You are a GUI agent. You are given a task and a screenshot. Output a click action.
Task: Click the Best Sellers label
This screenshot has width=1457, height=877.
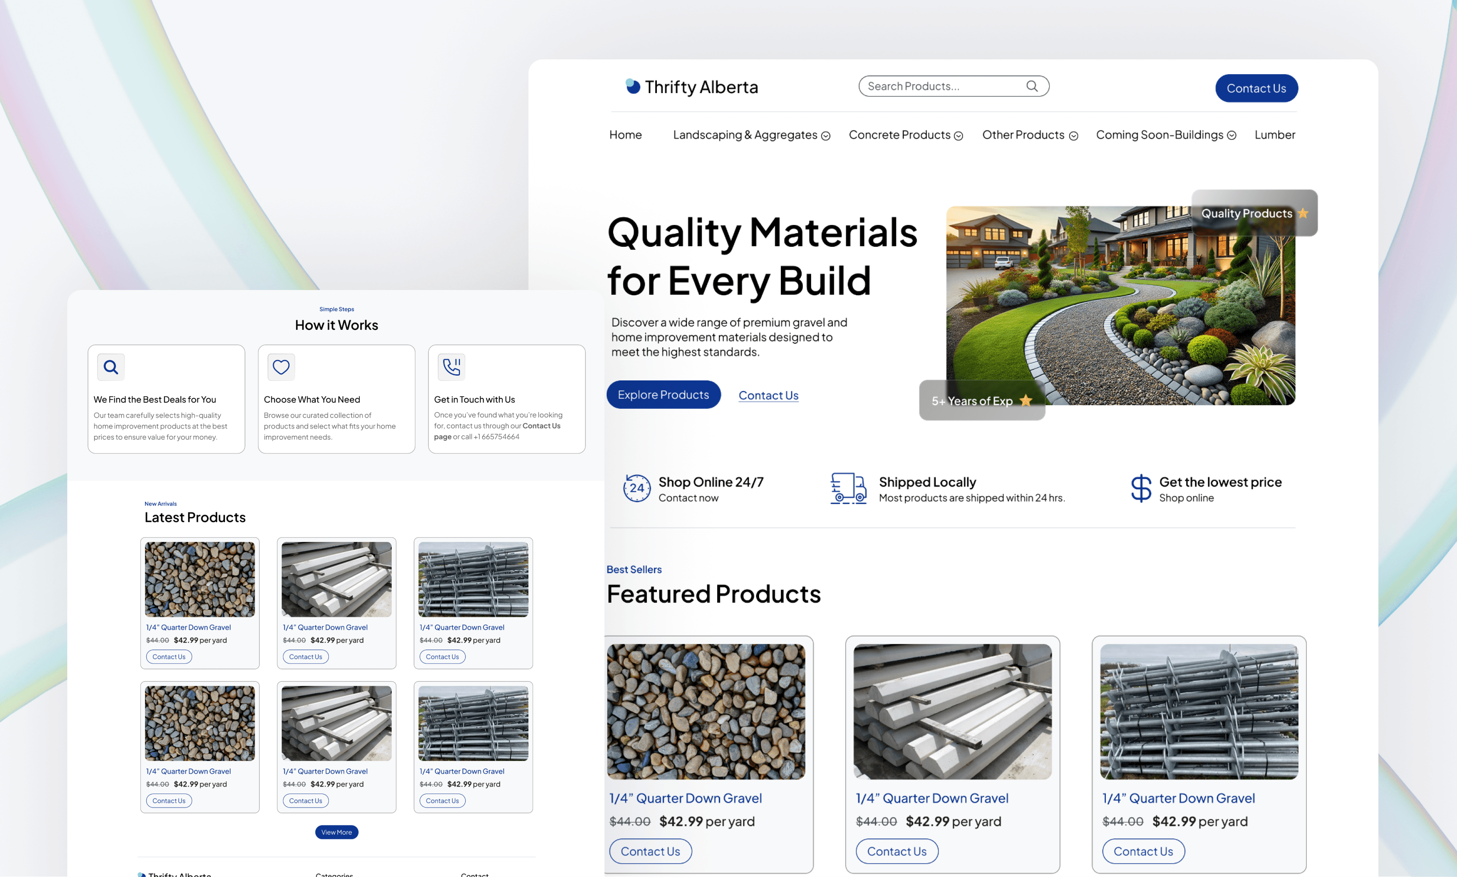[634, 570]
